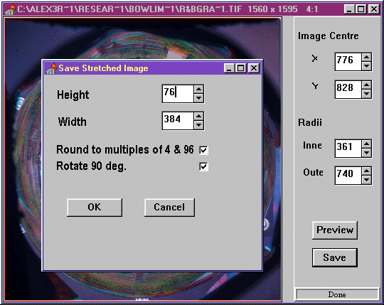384x305 pixels.
Task: Confirm the dialog with OK
Action: (95, 208)
